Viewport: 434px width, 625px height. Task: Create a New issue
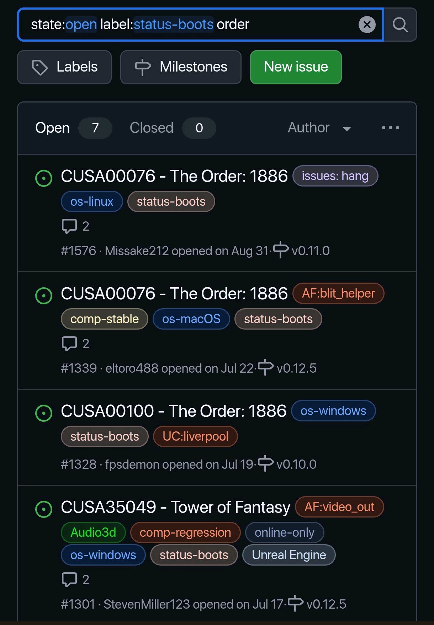[296, 67]
